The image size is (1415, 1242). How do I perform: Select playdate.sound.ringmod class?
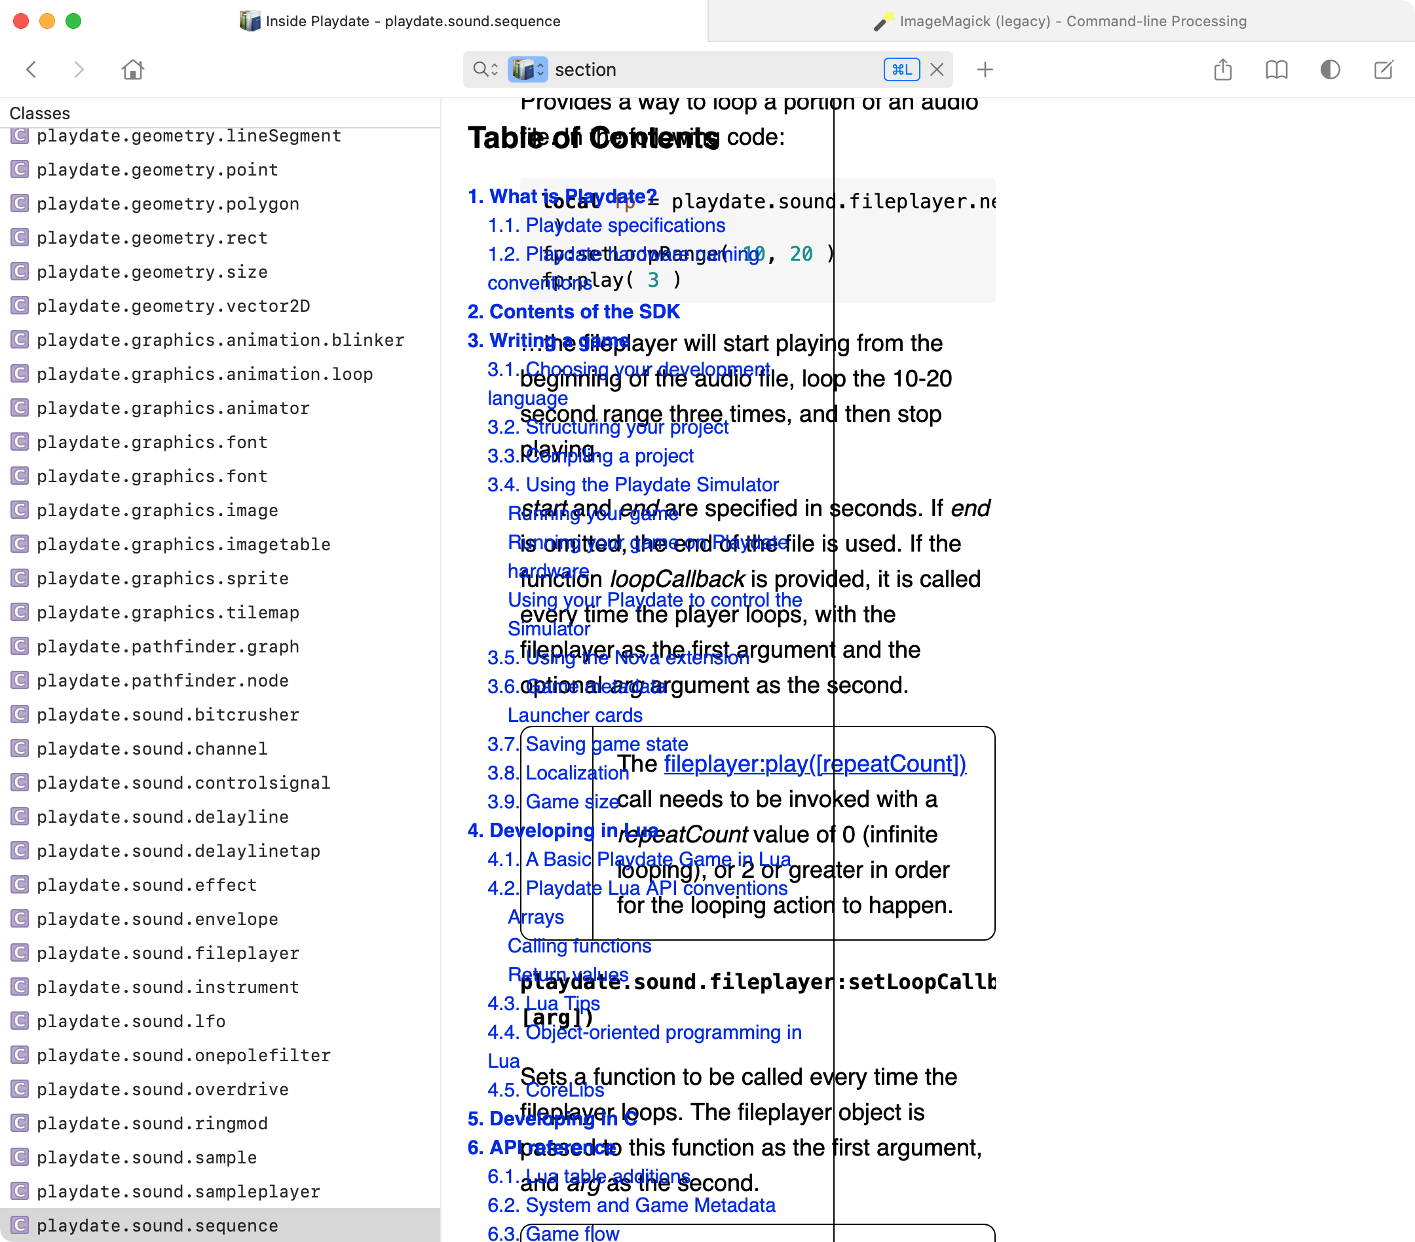point(220,1123)
